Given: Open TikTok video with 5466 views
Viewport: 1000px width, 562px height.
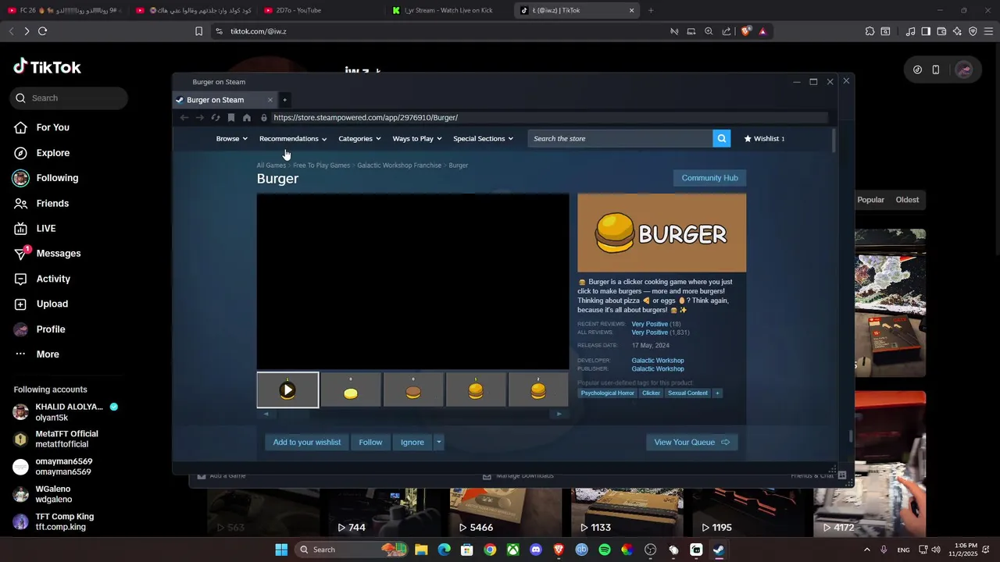Looking at the screenshot, I should point(505,511).
